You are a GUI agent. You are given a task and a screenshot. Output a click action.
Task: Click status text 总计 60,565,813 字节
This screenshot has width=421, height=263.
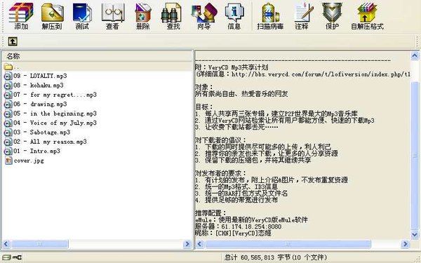point(258,257)
